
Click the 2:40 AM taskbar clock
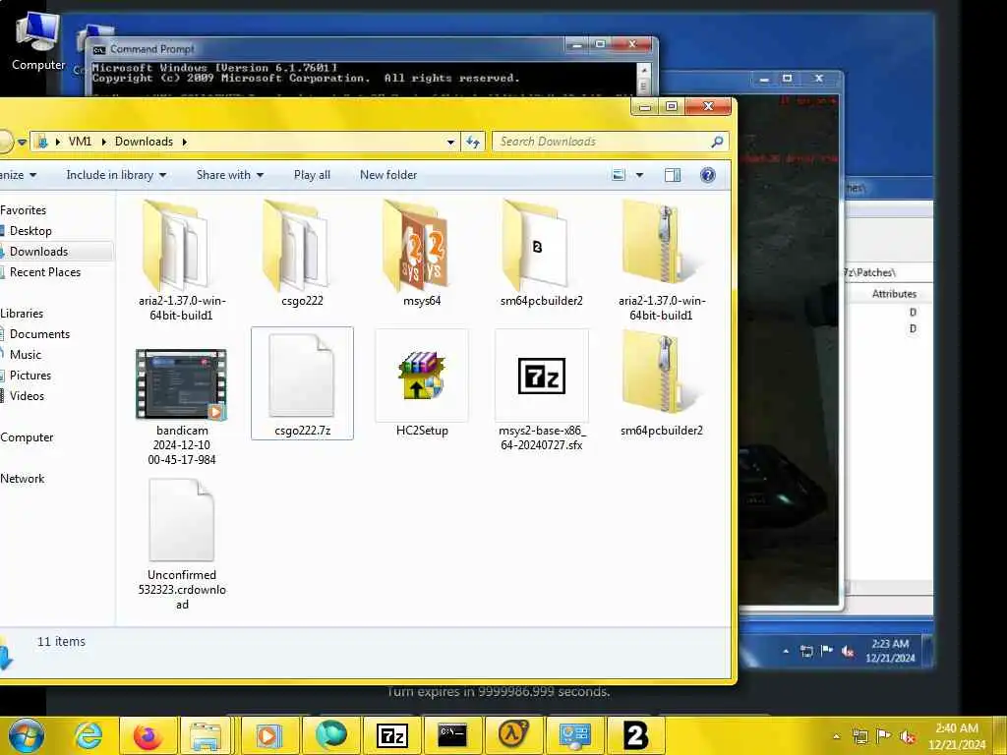tap(957, 735)
